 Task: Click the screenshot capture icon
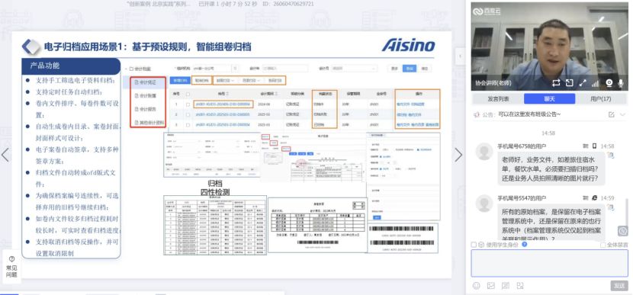tap(520, 286)
